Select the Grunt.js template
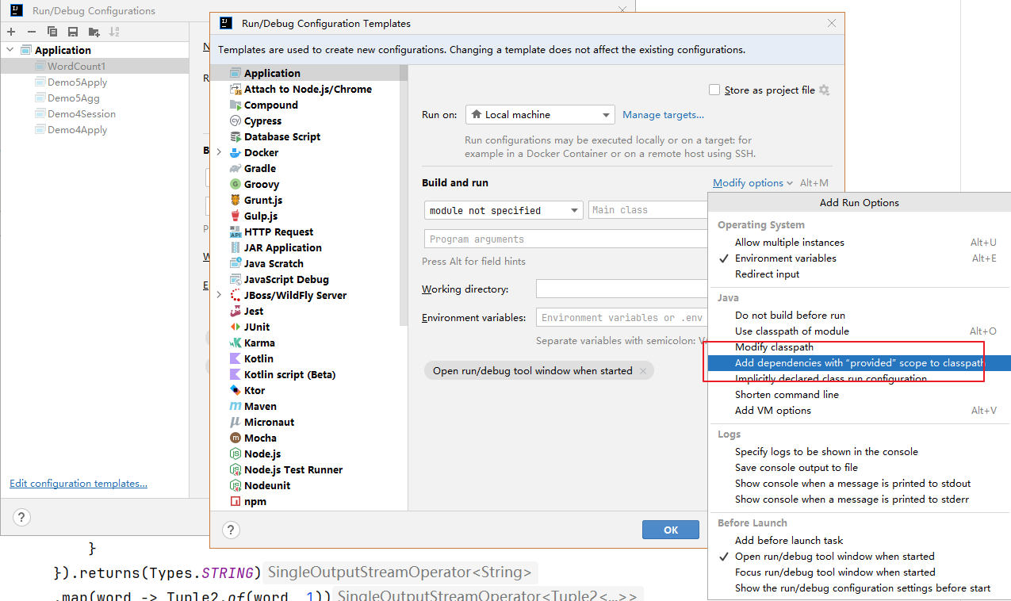 pos(263,200)
